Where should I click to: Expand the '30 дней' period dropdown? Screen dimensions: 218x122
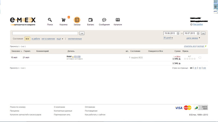pyautogui.click(x=168, y=38)
